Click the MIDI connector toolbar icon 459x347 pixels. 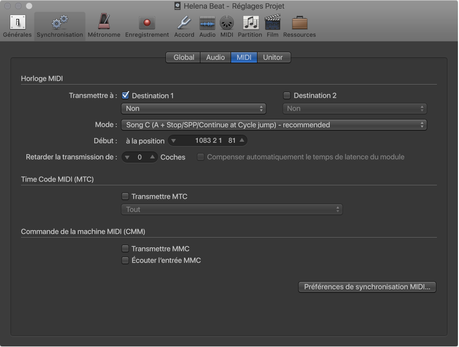click(x=227, y=26)
